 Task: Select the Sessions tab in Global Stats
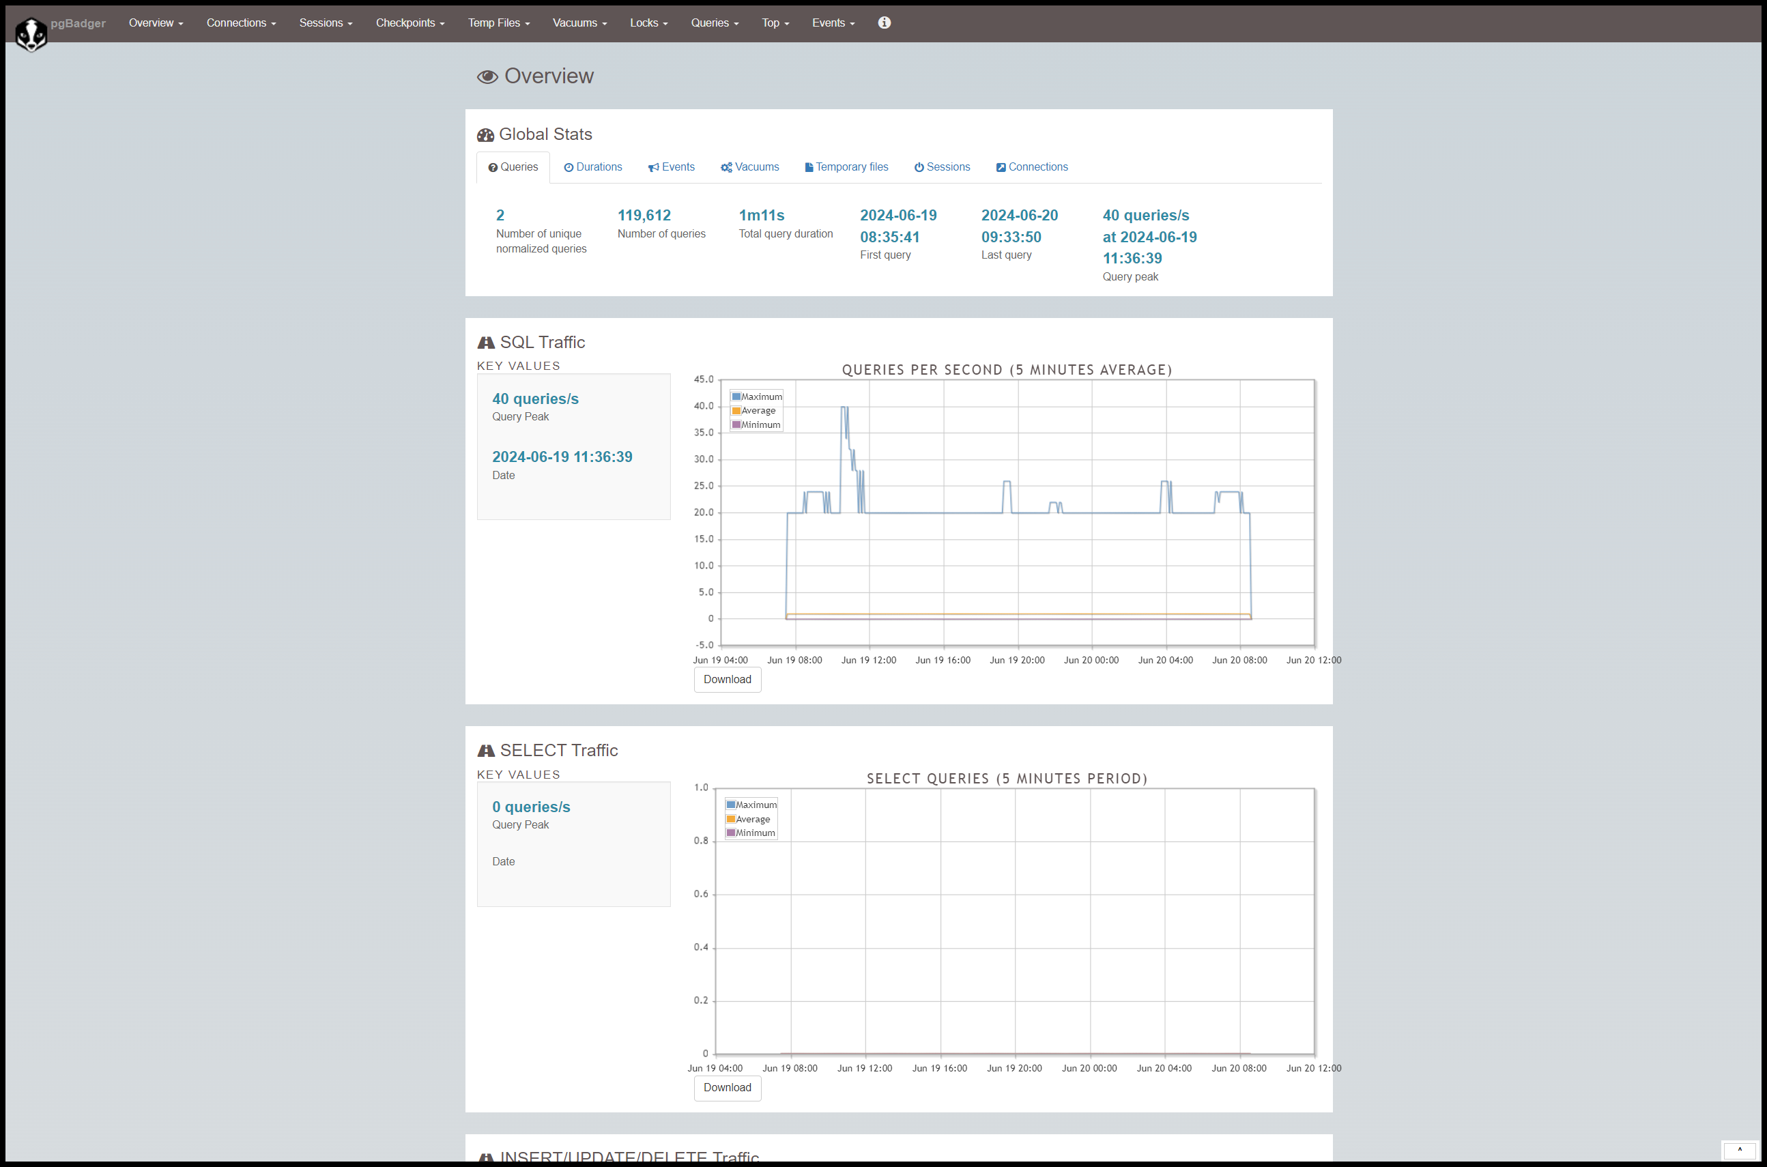point(942,167)
